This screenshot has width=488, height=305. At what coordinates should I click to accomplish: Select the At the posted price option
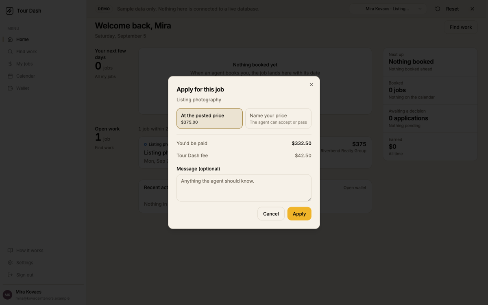209,118
